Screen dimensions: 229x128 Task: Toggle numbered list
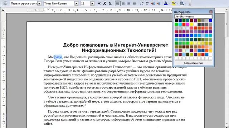142,4
